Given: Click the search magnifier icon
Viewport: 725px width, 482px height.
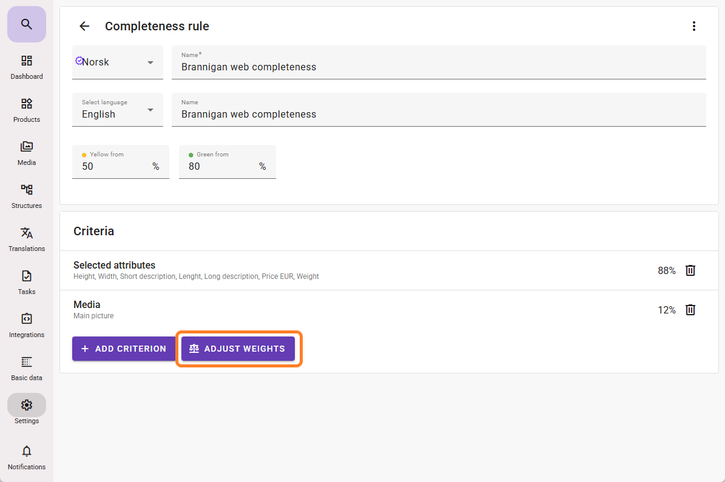Looking at the screenshot, I should (26, 24).
